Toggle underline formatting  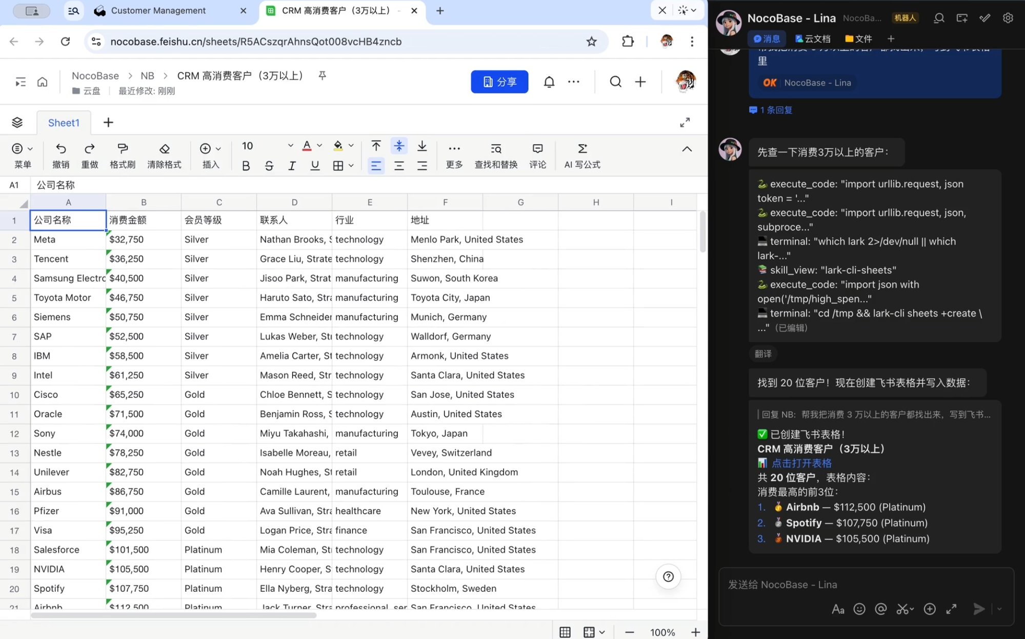315,166
